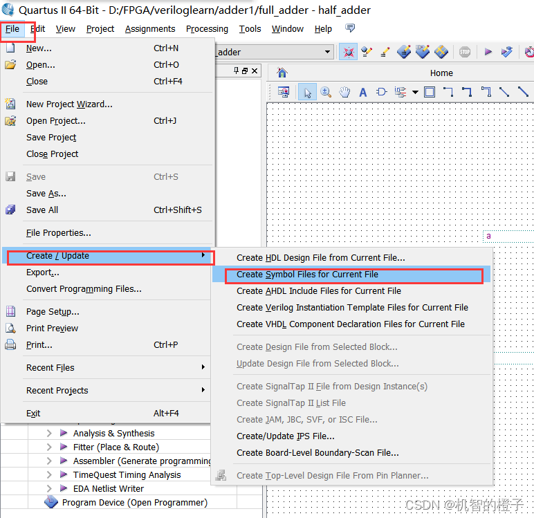Open the Assignments menu
The image size is (534, 518).
150,29
